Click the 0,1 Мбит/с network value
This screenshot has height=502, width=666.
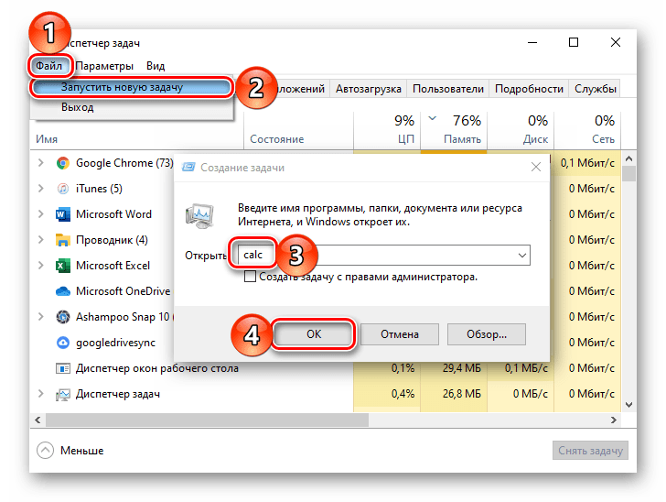pyautogui.click(x=587, y=163)
